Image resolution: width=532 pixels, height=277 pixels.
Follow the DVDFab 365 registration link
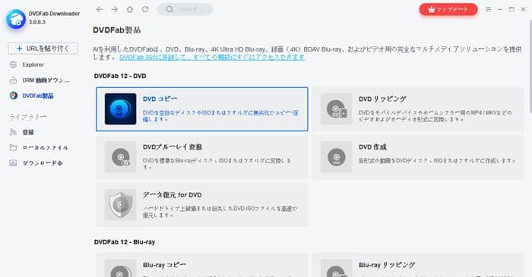(212, 57)
